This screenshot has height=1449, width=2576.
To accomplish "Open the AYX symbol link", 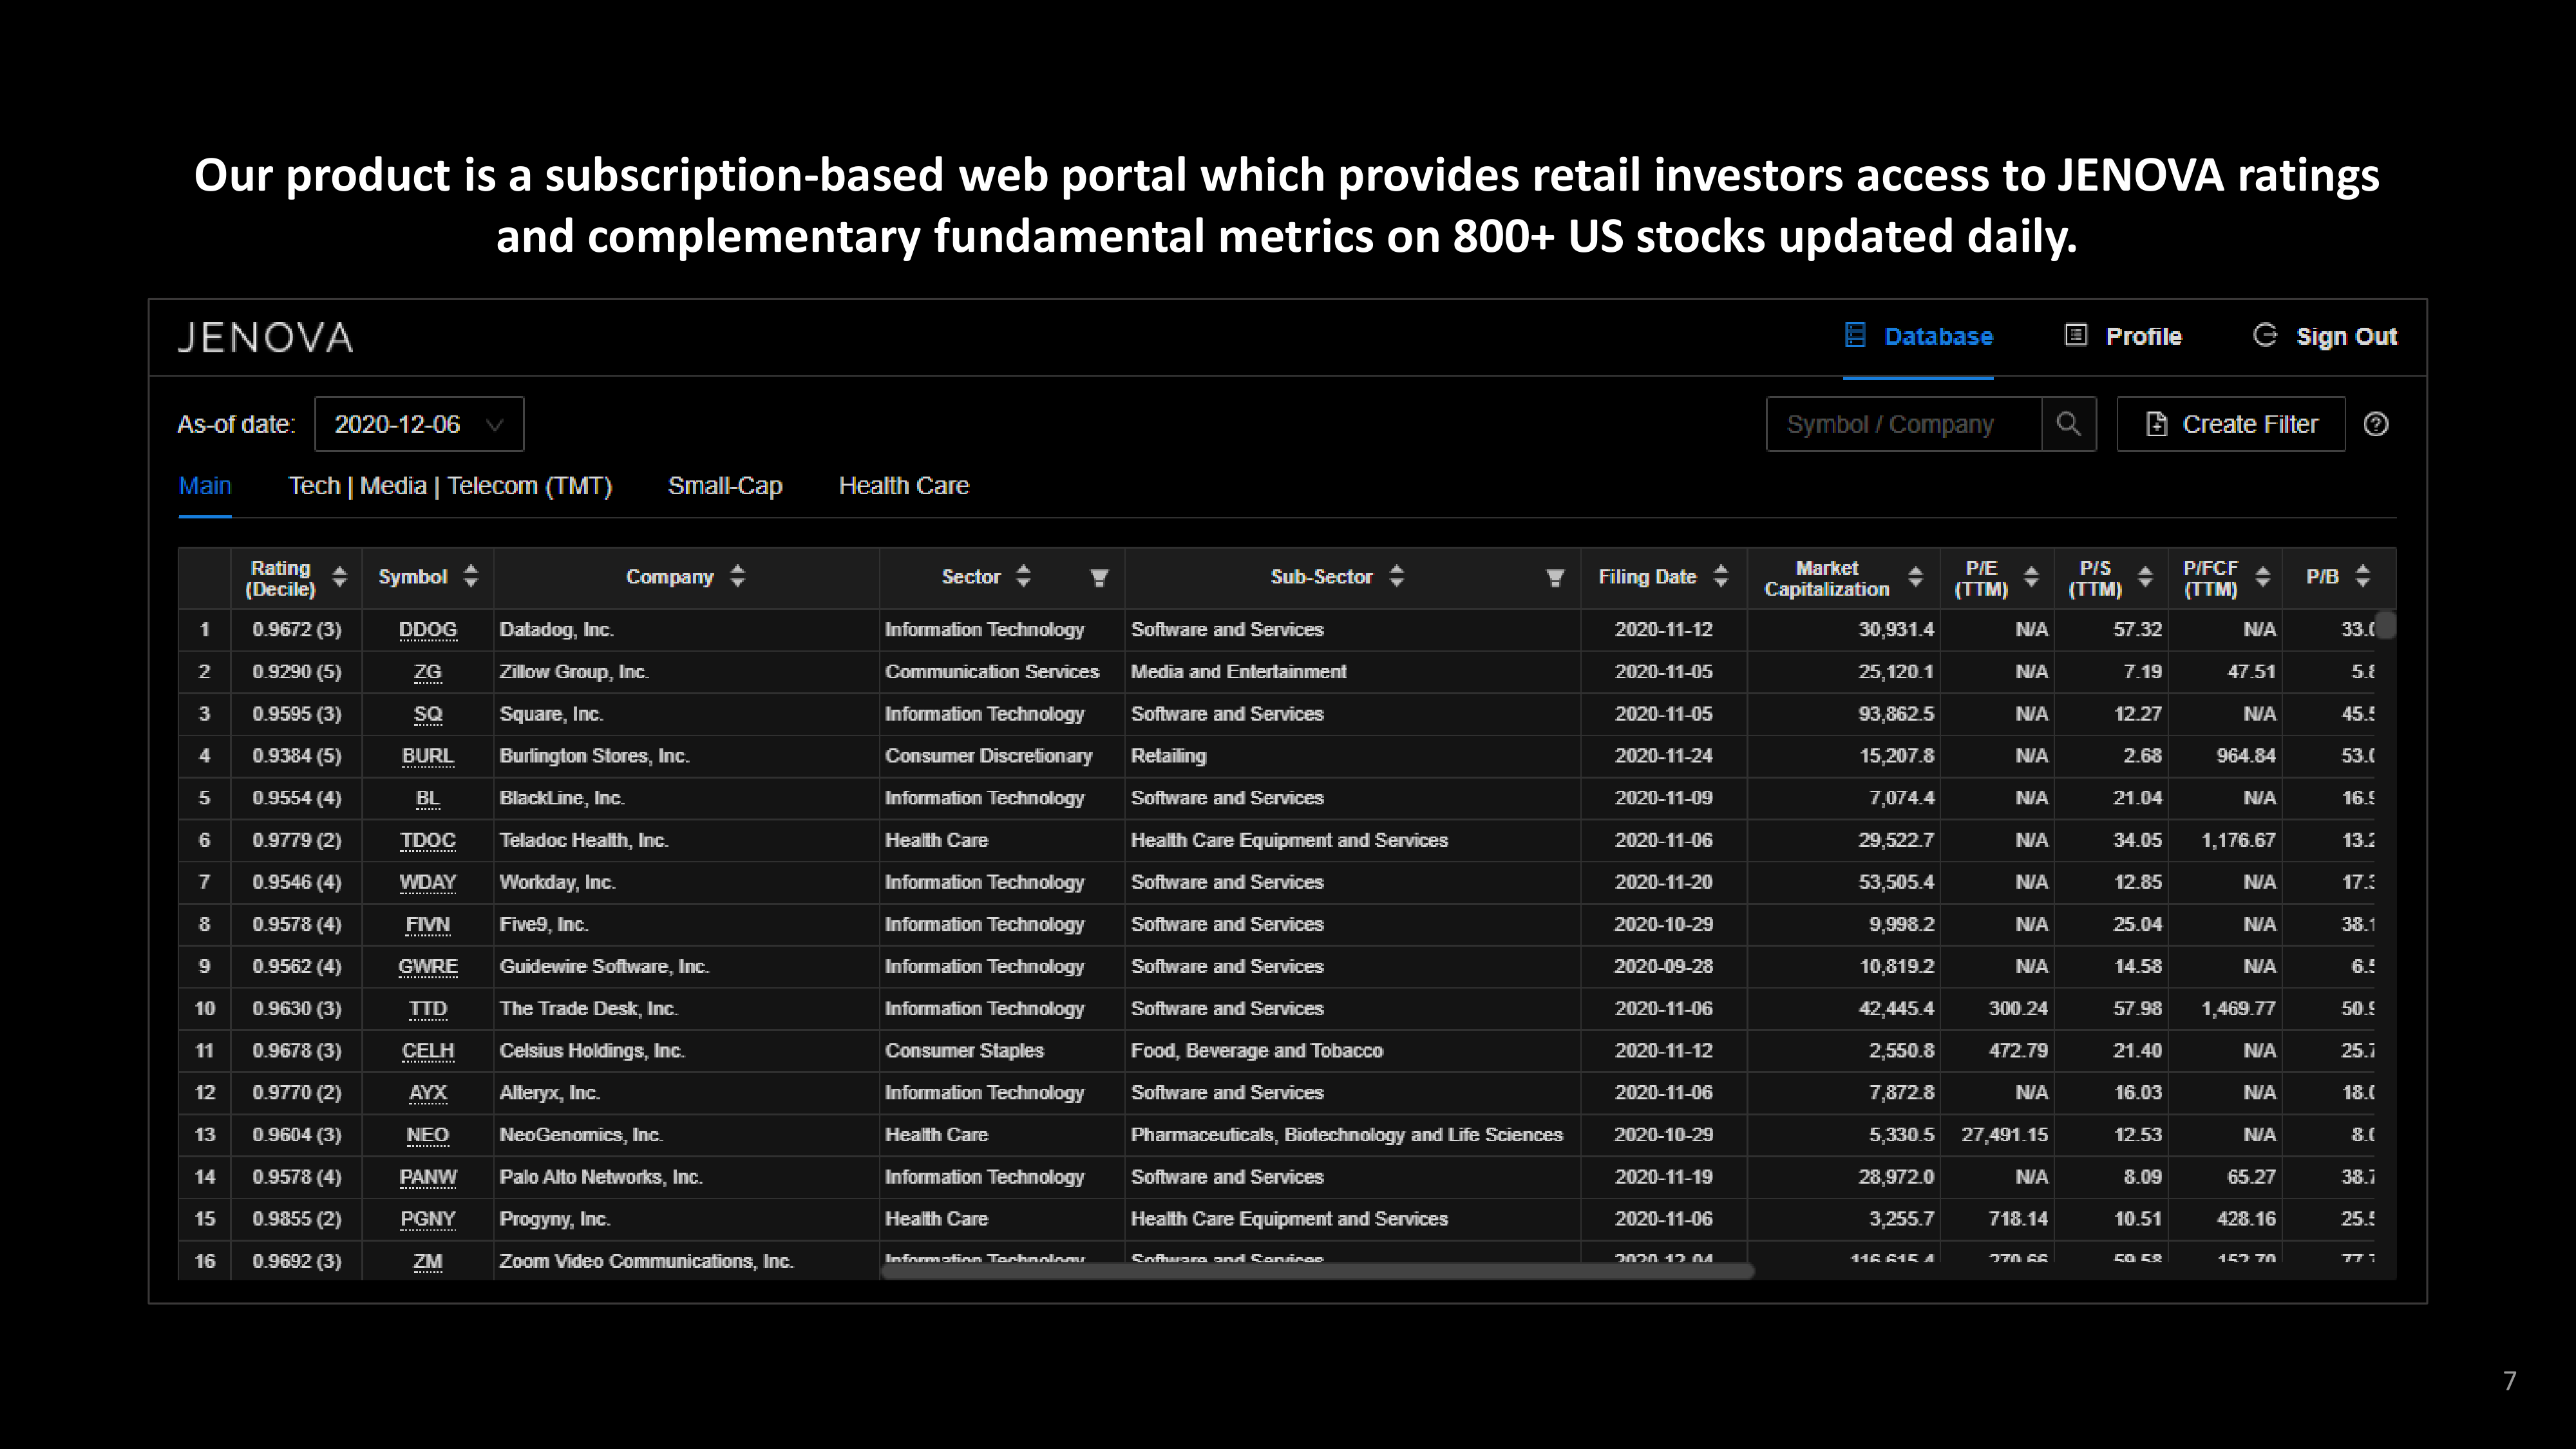I will click(428, 1092).
